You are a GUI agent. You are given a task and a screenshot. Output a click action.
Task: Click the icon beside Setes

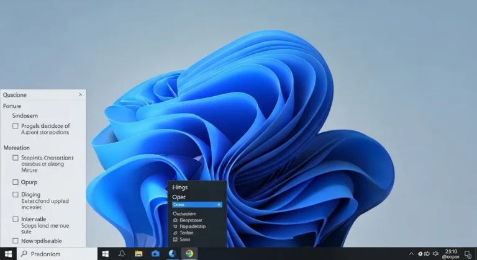(x=175, y=240)
